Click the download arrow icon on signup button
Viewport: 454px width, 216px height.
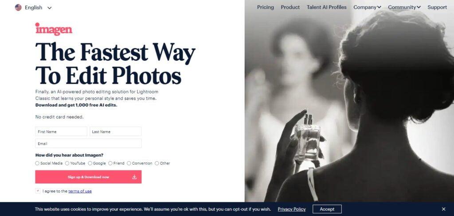click(134, 177)
